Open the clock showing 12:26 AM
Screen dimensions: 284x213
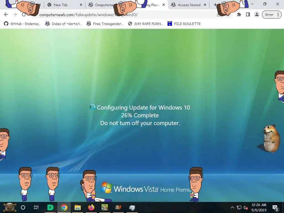[259, 207]
